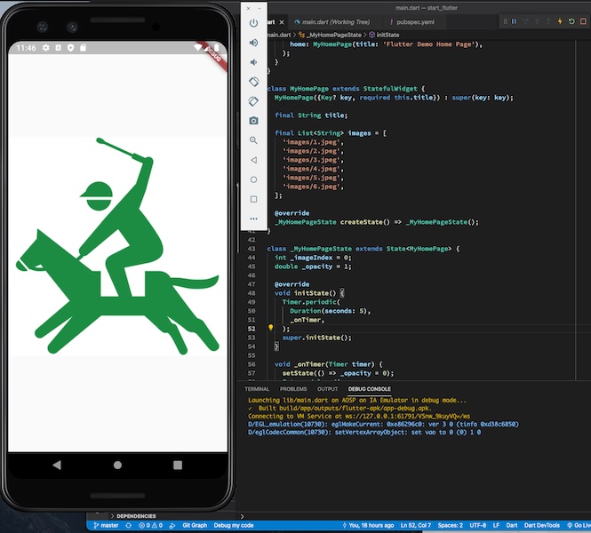Click 'Duration(seconds: 5),' on line 50
This screenshot has width=591, height=533.
click(x=331, y=311)
